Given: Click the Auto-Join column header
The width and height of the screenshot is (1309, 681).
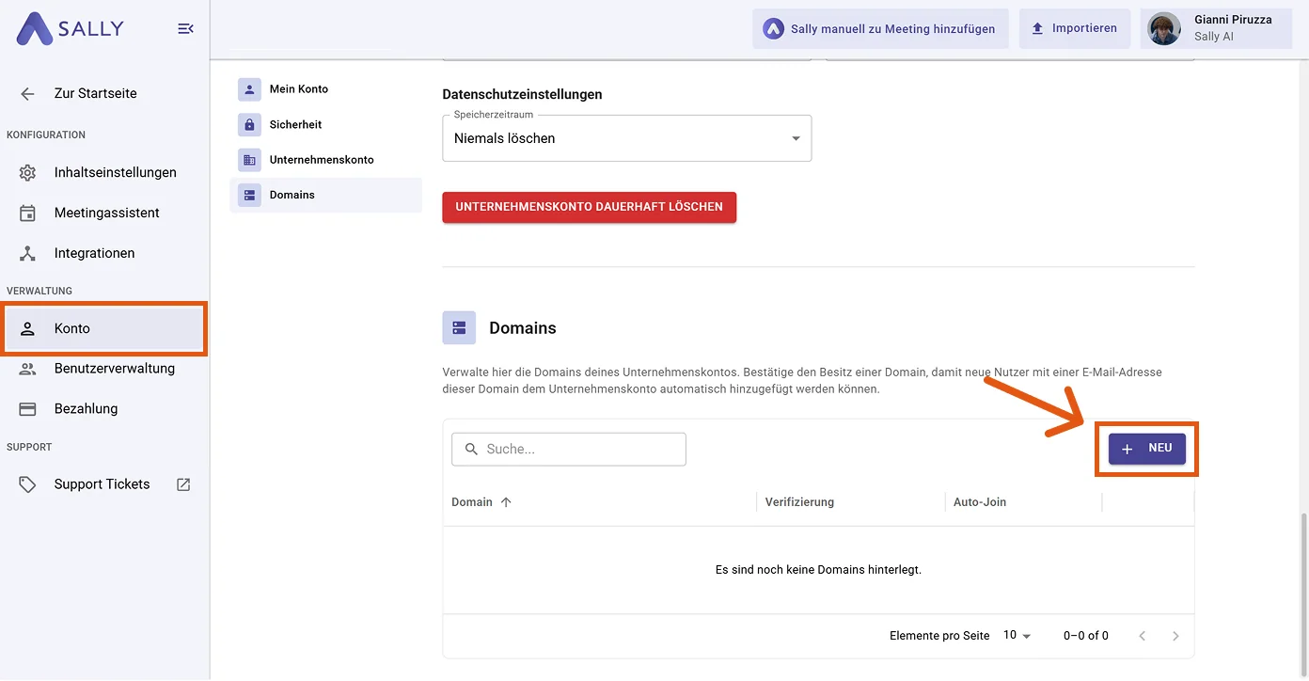Looking at the screenshot, I should tap(980, 502).
